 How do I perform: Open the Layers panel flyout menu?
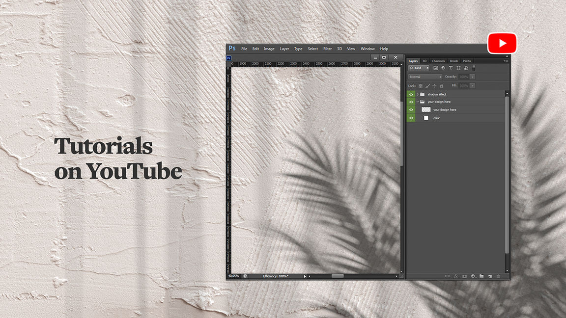point(507,61)
